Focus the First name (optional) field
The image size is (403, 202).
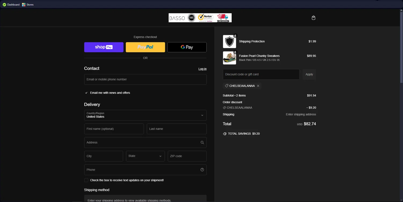coord(114,129)
